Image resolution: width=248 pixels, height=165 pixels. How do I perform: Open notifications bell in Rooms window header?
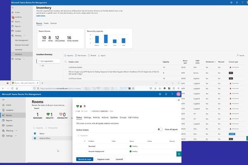tap(166, 94)
